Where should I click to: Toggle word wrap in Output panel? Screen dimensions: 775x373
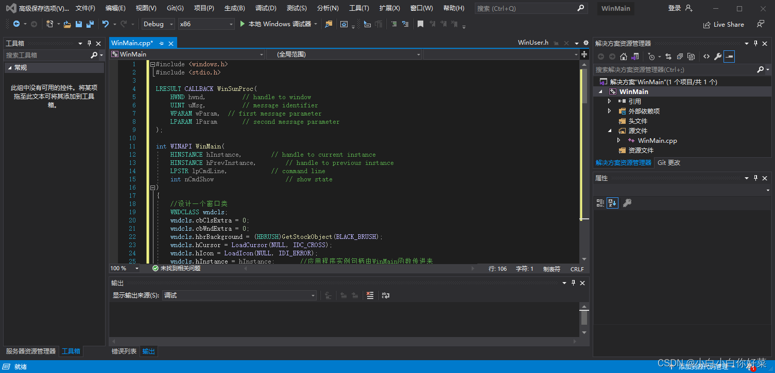385,295
